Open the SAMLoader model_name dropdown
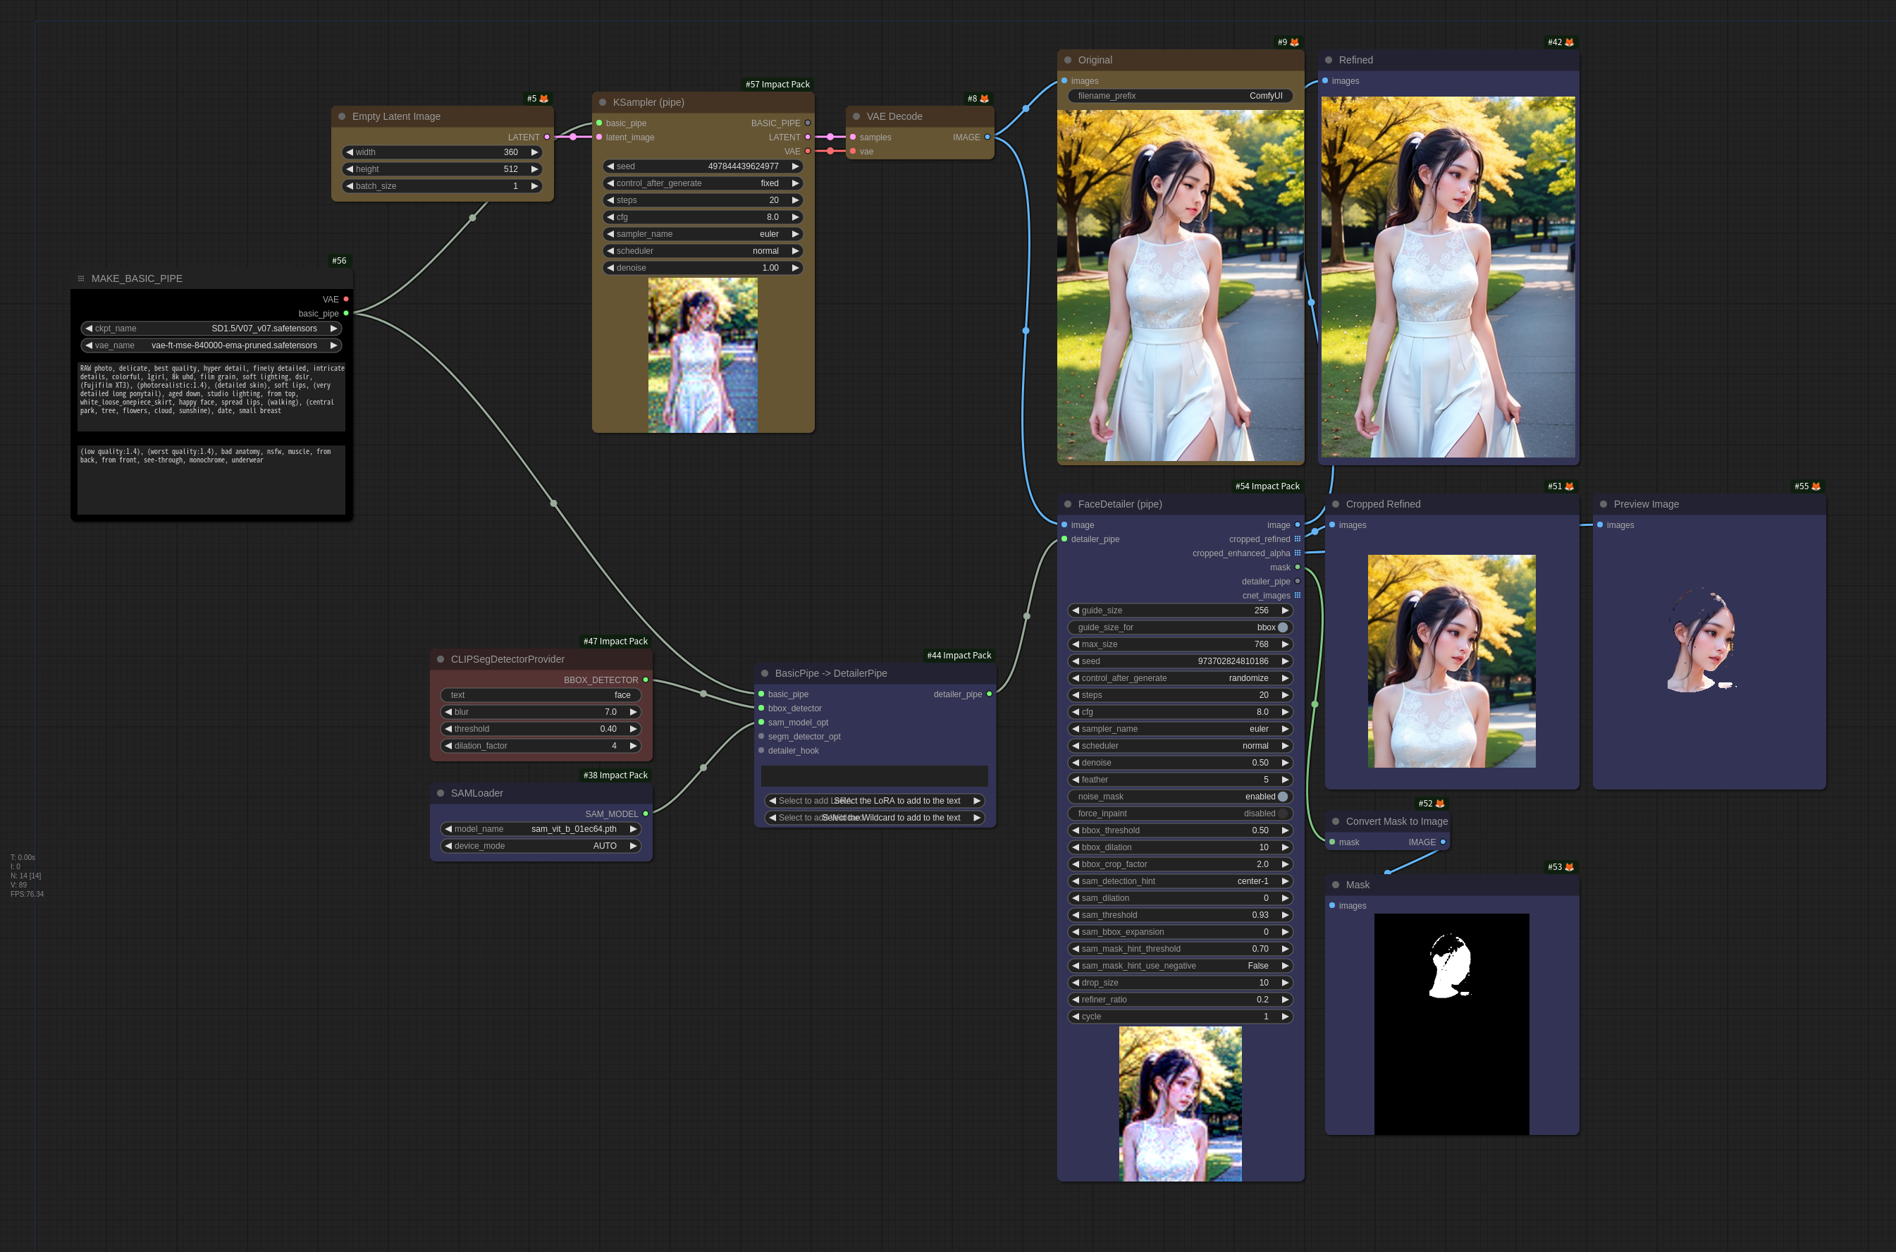 (541, 829)
